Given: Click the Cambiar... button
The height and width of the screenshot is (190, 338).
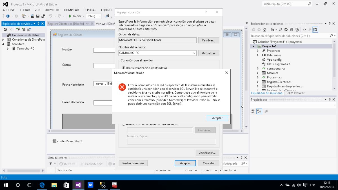Looking at the screenshot, I should 208,40.
